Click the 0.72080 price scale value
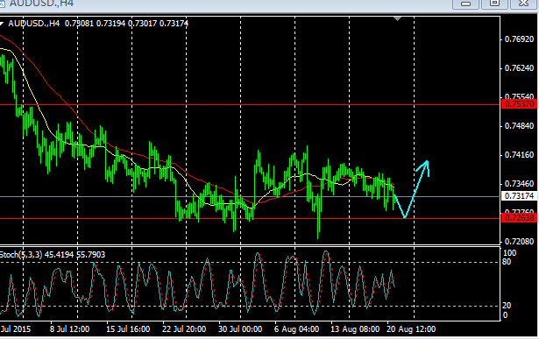The height and width of the screenshot is (339, 539). click(x=519, y=242)
